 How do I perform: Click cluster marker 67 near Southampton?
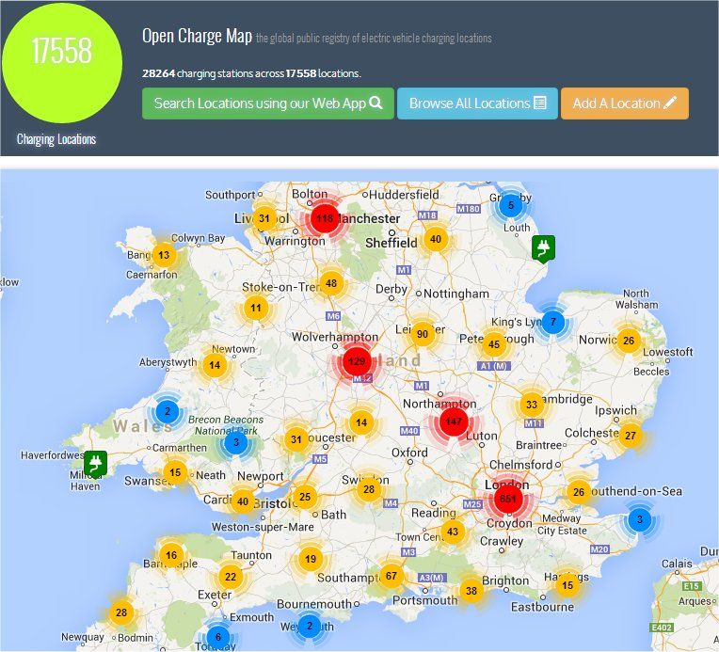click(391, 576)
